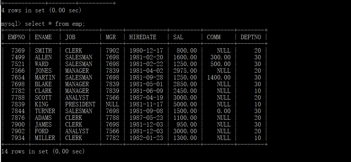Click the MGR column header
The width and height of the screenshot is (351, 162).
tap(111, 37)
